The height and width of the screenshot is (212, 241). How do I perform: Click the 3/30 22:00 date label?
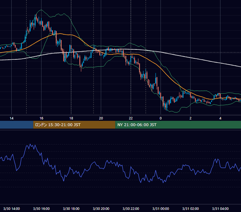131,208
